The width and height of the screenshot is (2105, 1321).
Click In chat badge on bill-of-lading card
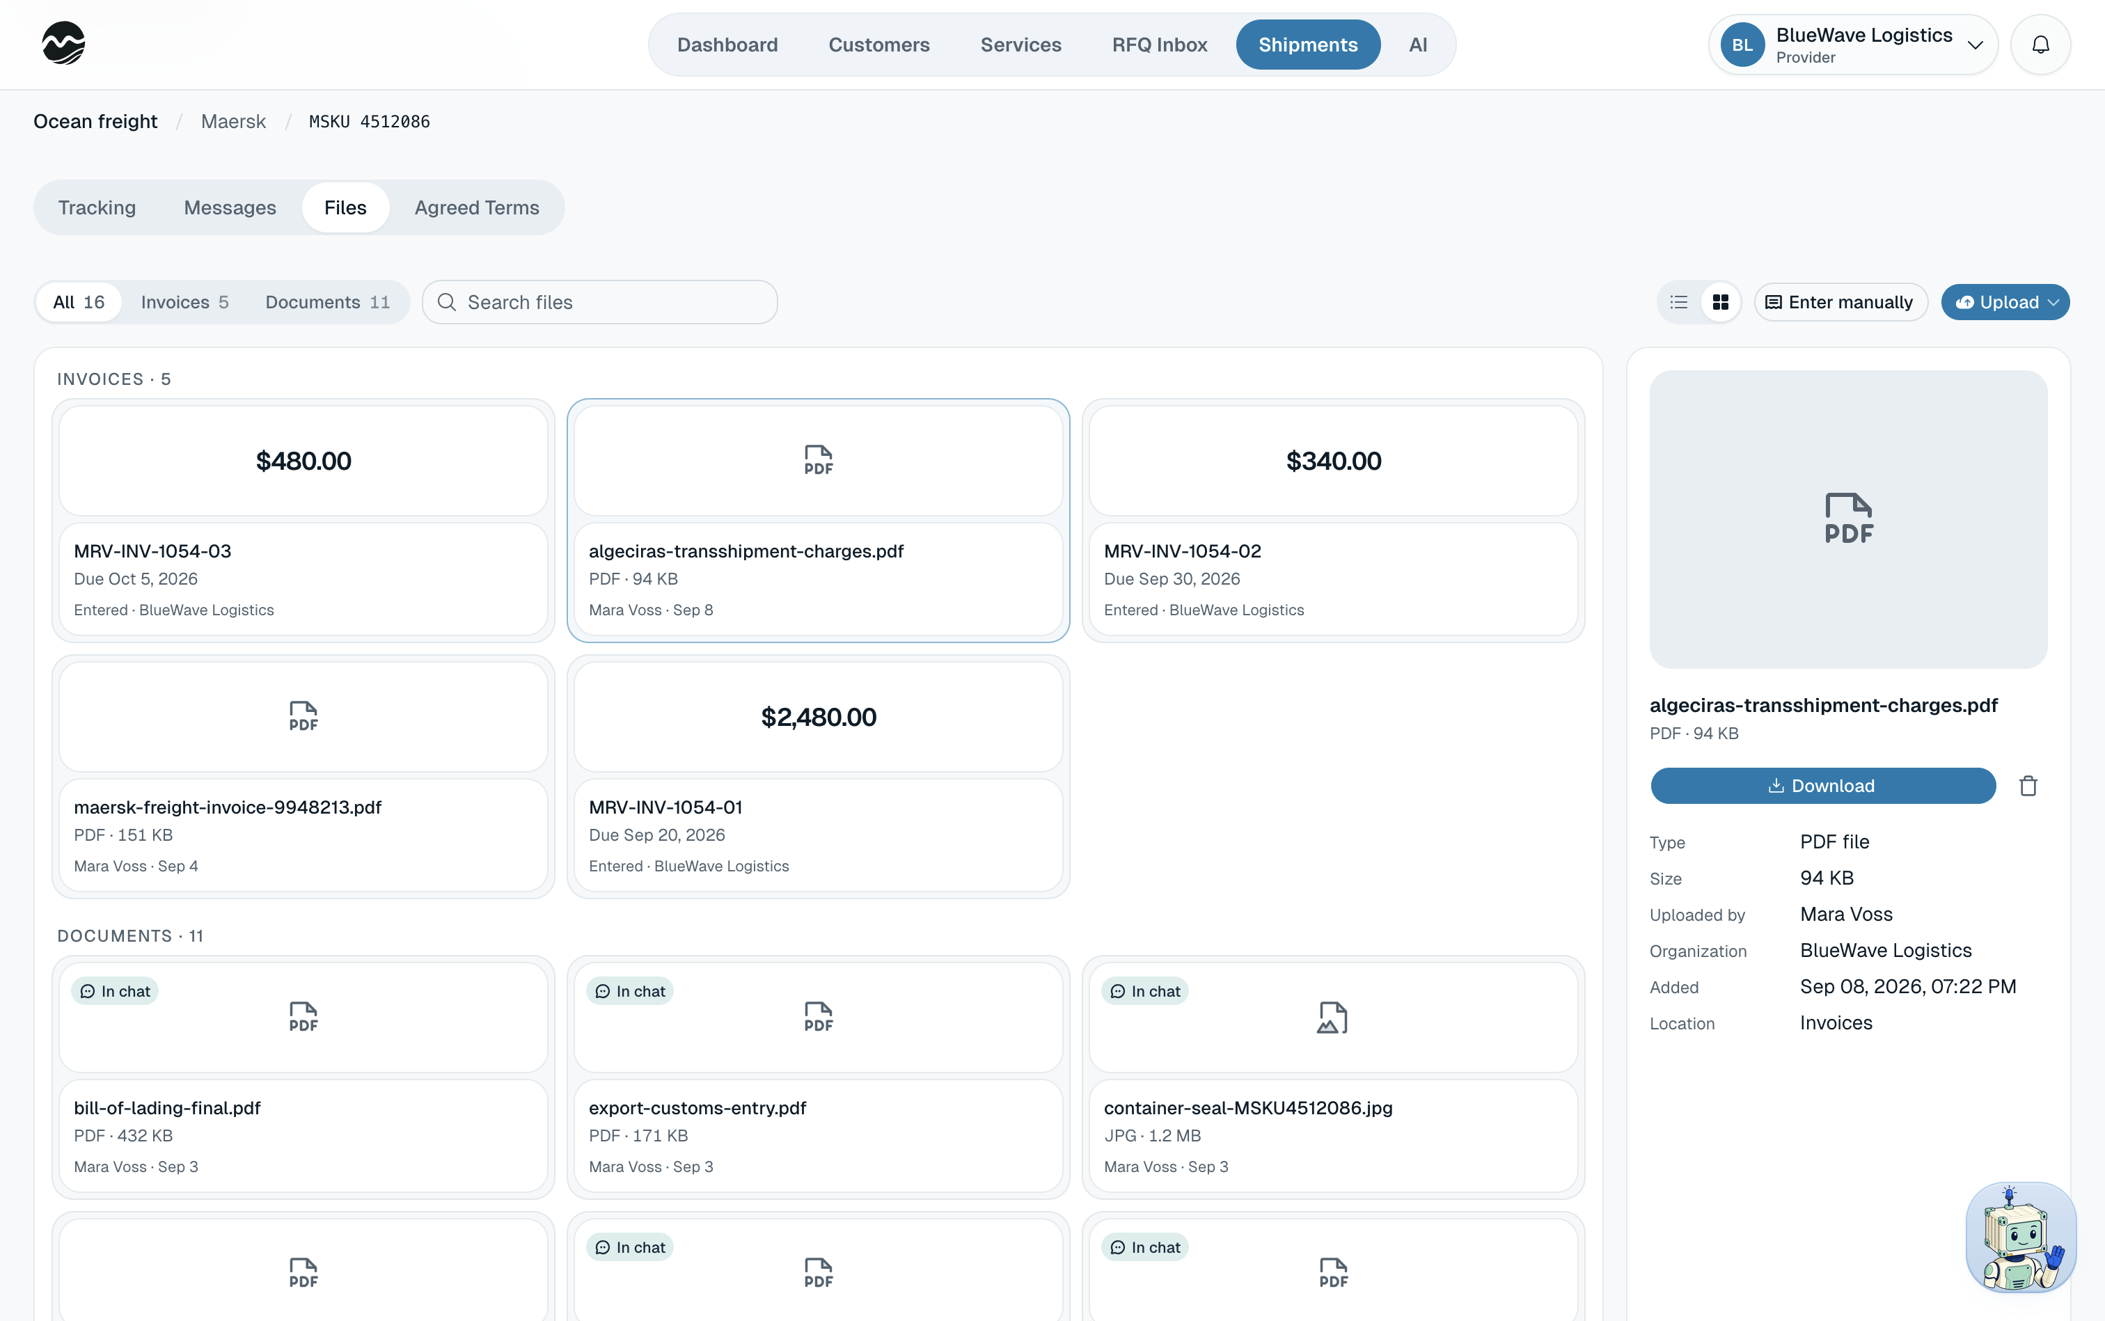coord(116,991)
